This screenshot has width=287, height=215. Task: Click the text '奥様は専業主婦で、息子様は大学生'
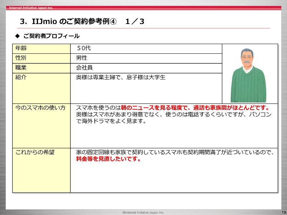click(x=121, y=77)
